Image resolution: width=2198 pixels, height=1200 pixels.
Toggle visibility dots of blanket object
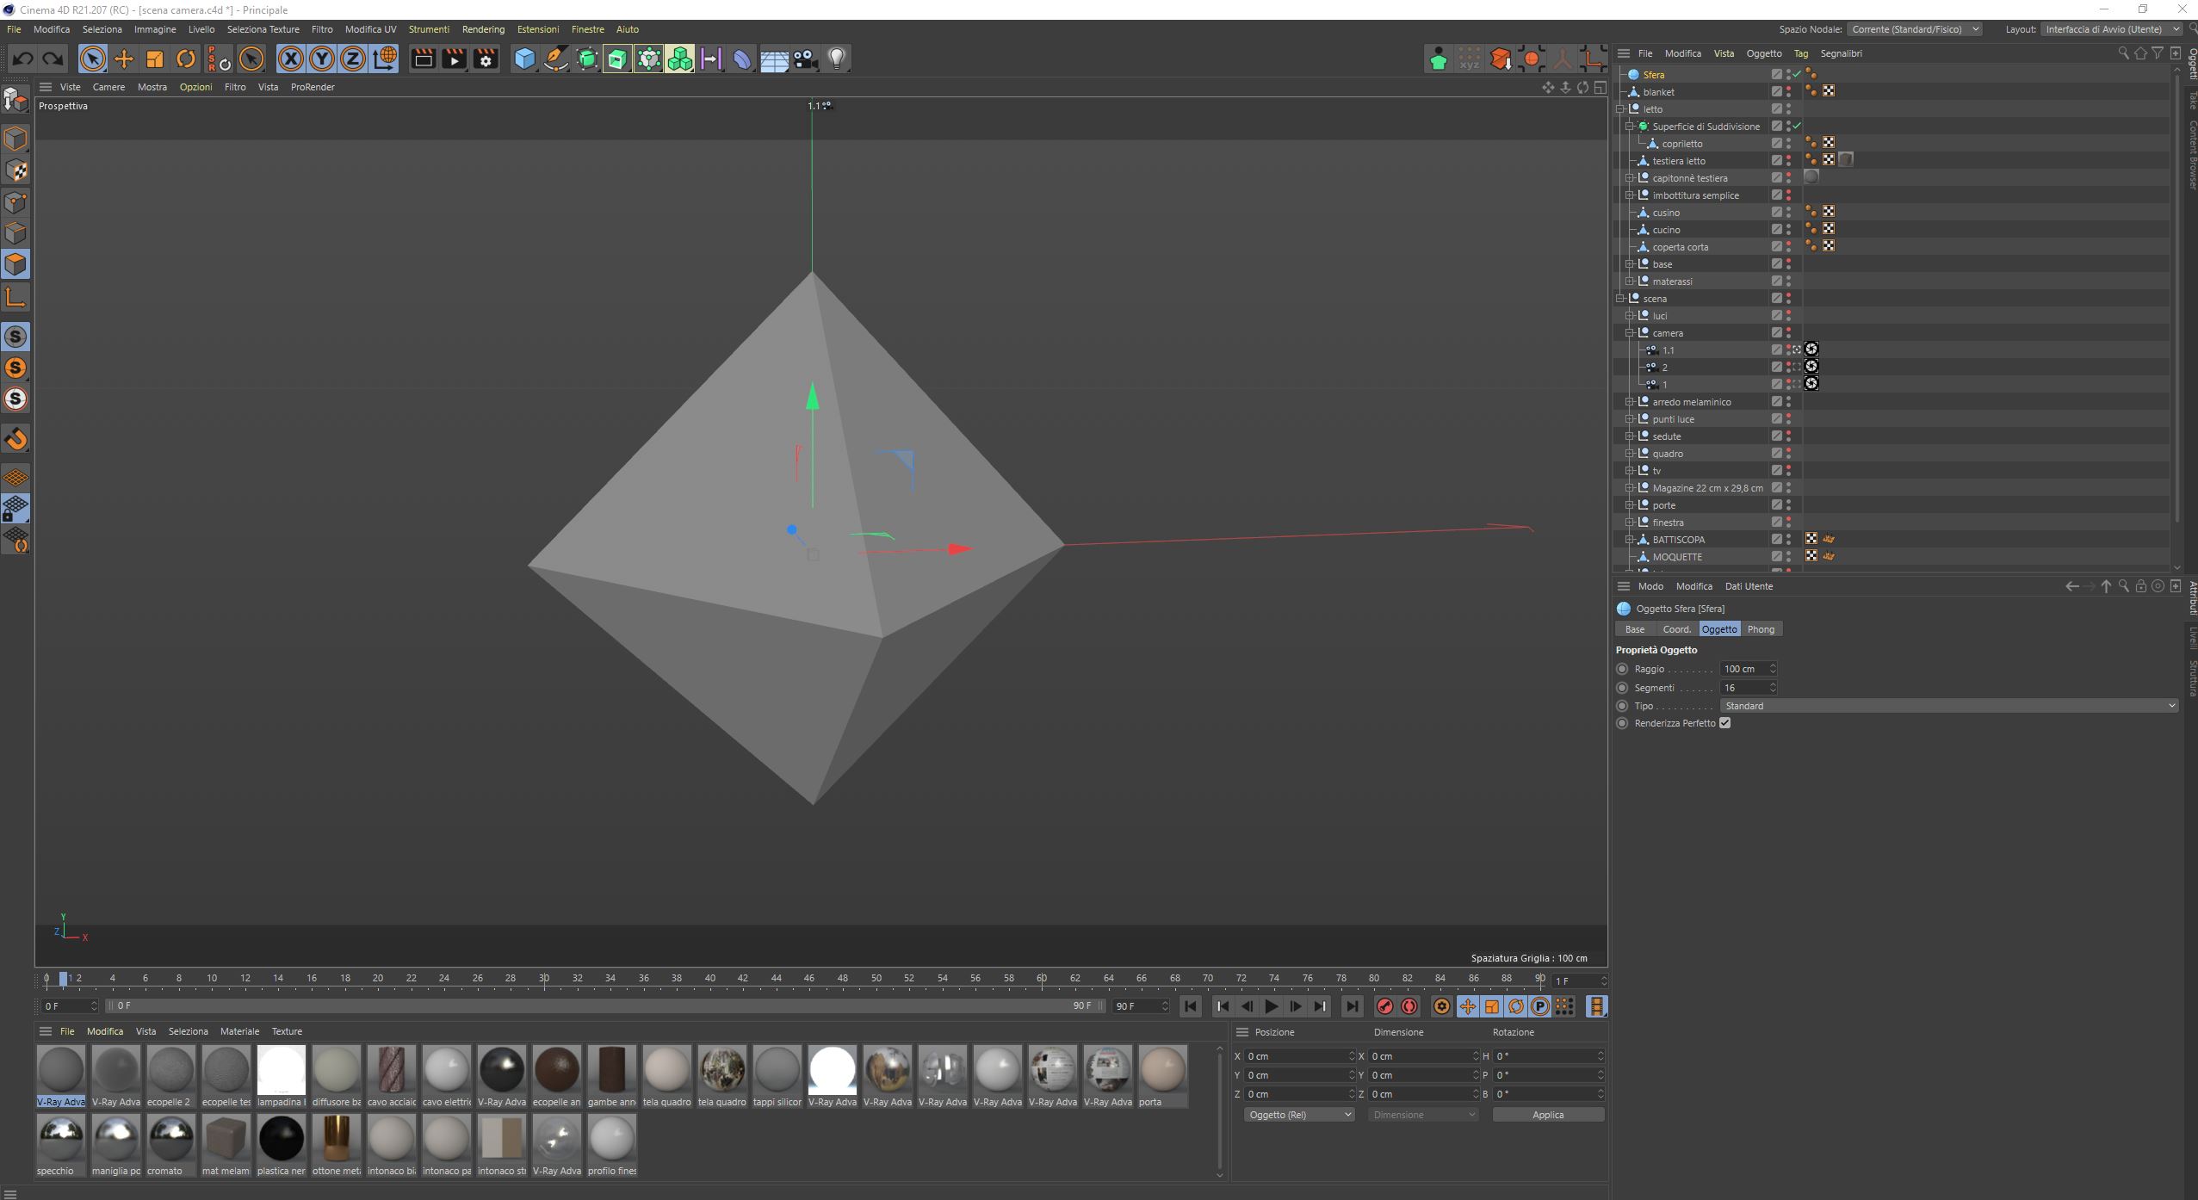coord(1788,91)
